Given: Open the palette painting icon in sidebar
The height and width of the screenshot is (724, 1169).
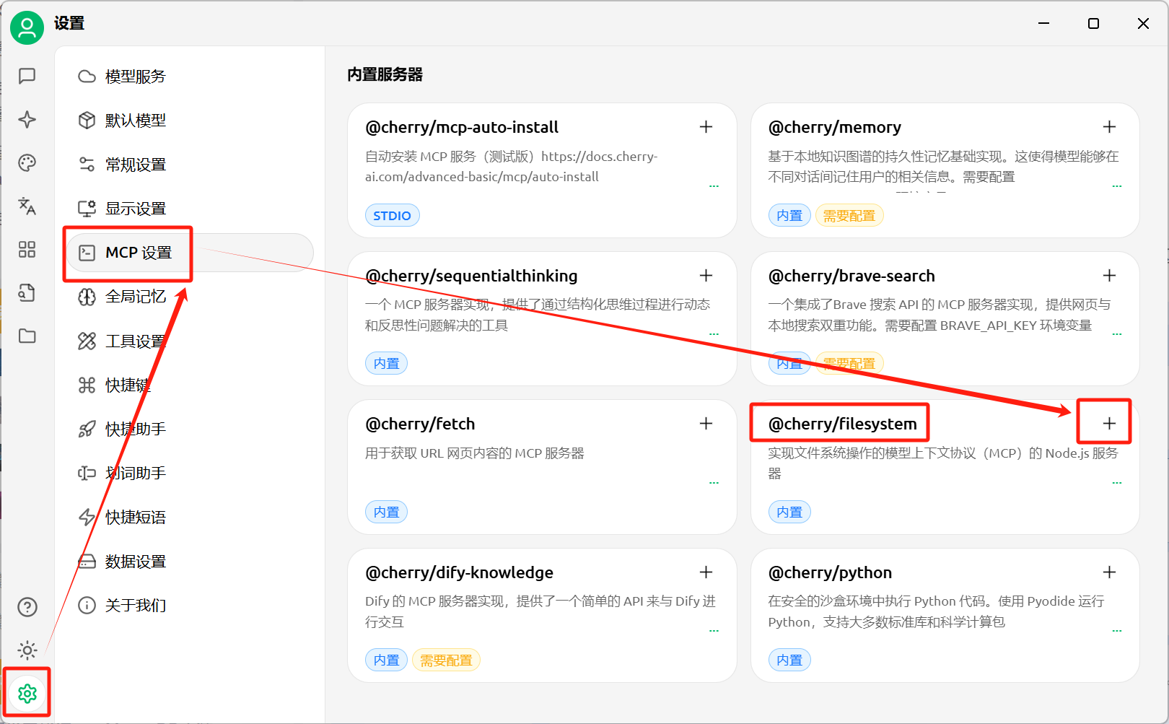Looking at the screenshot, I should [x=27, y=163].
